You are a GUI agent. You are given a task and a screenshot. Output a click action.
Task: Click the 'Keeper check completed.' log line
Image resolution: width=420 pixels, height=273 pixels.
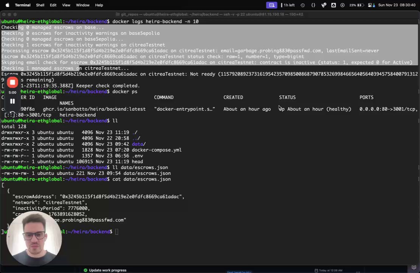pos(108,86)
